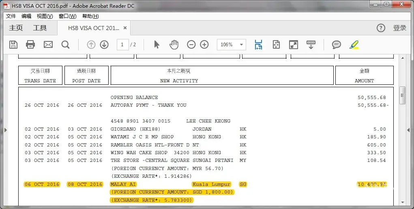
Task: Switch to the 工具 tab
Action: pyautogui.click(x=40, y=28)
